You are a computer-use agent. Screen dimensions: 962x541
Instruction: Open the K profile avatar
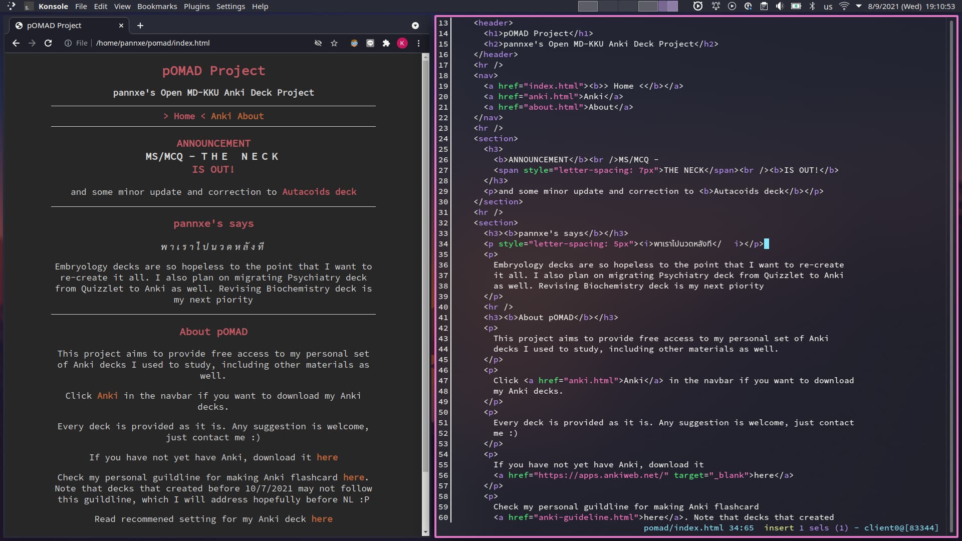402,43
